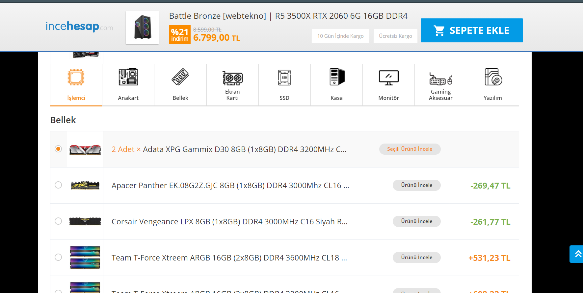Screen dimensions: 583x293
Task: Click the 6.799,00 TL sale price
Action: point(217,38)
